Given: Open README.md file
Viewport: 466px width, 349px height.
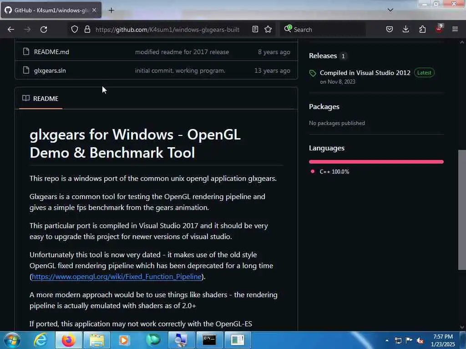Looking at the screenshot, I should pos(51,52).
